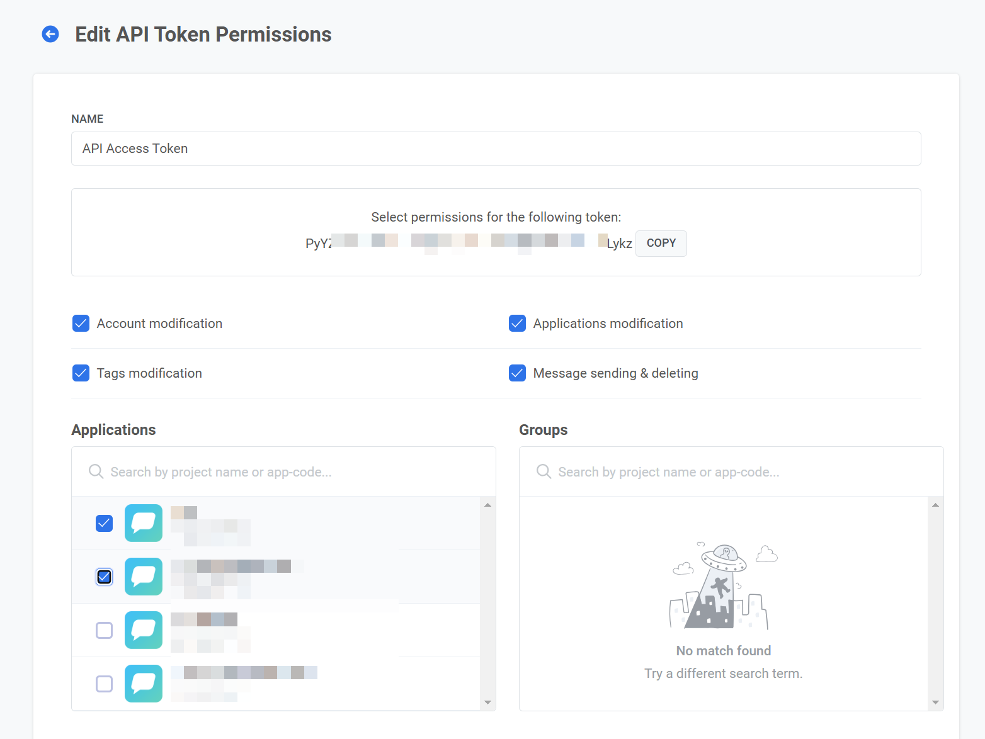Focus the Applications search input
Image resolution: width=985 pixels, height=739 pixels.
pos(296,472)
